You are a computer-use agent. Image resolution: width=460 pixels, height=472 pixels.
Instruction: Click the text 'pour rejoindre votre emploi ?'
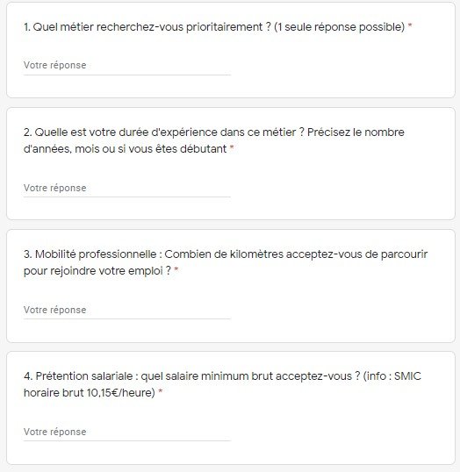pyautogui.click(x=97, y=271)
